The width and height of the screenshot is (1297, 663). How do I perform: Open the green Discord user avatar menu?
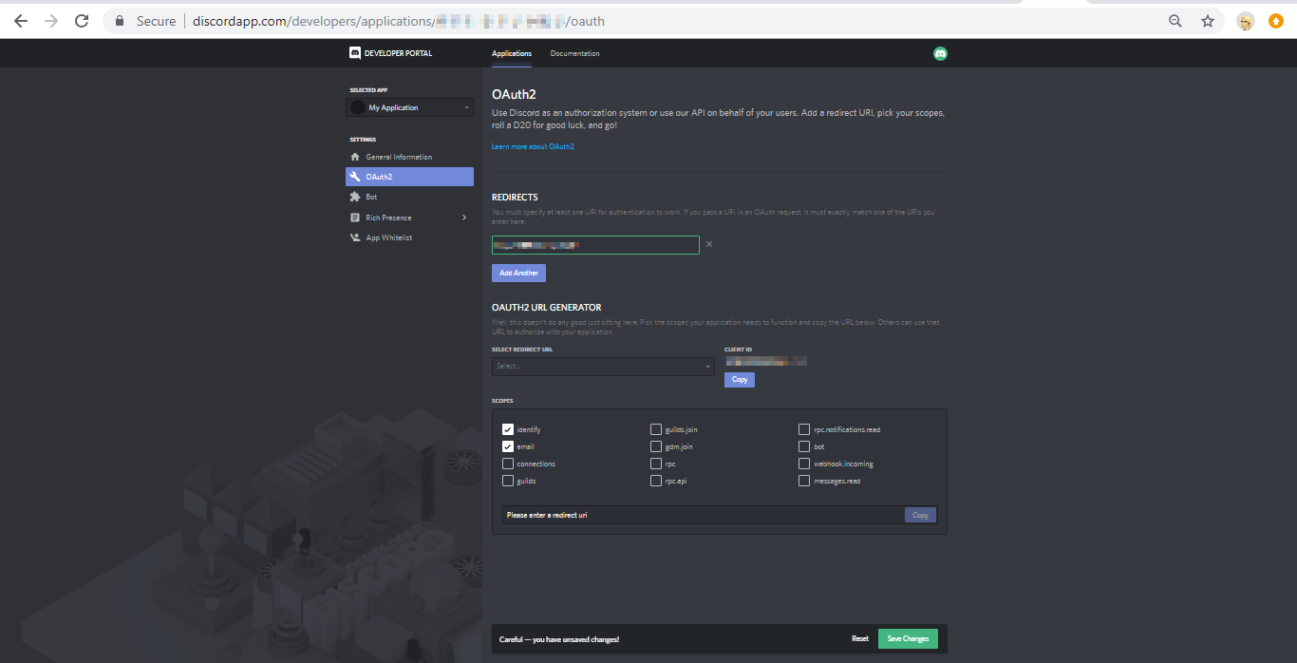pyautogui.click(x=940, y=53)
